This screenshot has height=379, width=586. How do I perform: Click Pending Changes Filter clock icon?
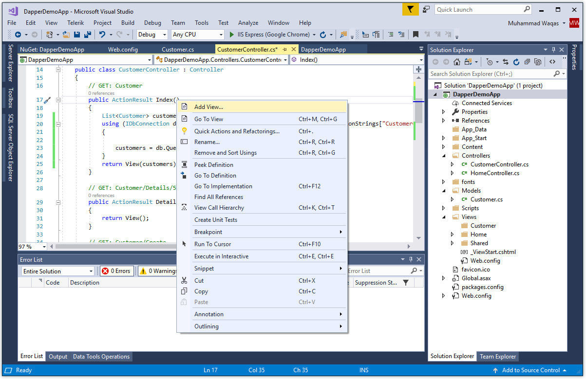pyautogui.click(x=490, y=62)
